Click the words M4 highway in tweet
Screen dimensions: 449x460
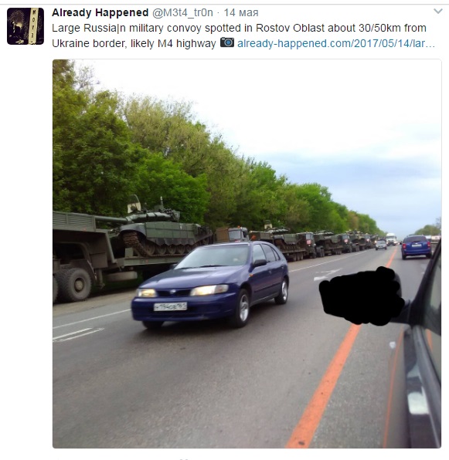coord(187,43)
